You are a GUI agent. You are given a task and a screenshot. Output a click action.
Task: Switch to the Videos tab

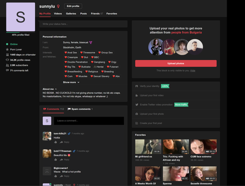(58, 14)
